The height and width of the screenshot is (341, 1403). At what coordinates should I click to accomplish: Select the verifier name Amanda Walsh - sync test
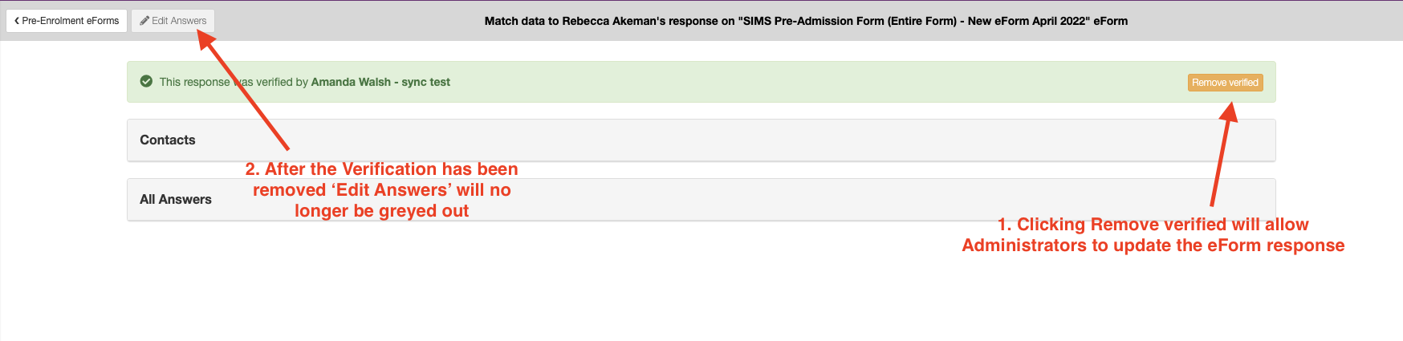tap(380, 82)
